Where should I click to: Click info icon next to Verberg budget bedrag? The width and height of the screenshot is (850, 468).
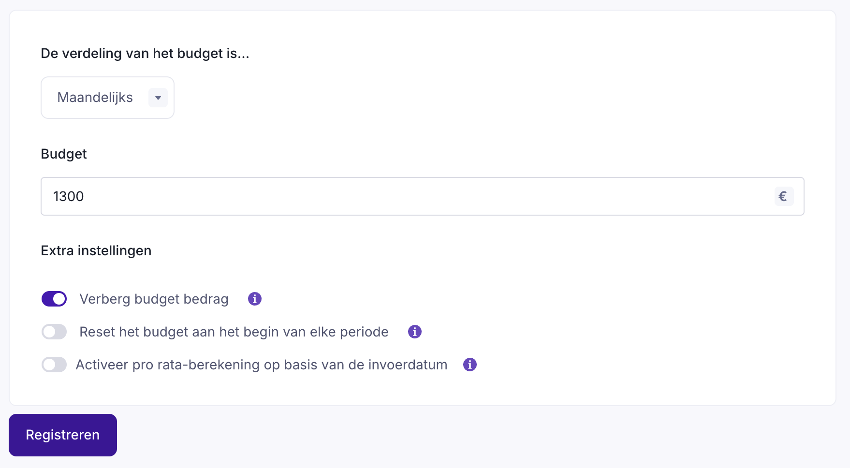click(255, 299)
